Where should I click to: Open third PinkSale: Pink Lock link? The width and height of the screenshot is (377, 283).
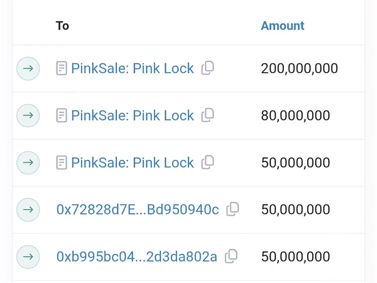pyautogui.click(x=133, y=163)
